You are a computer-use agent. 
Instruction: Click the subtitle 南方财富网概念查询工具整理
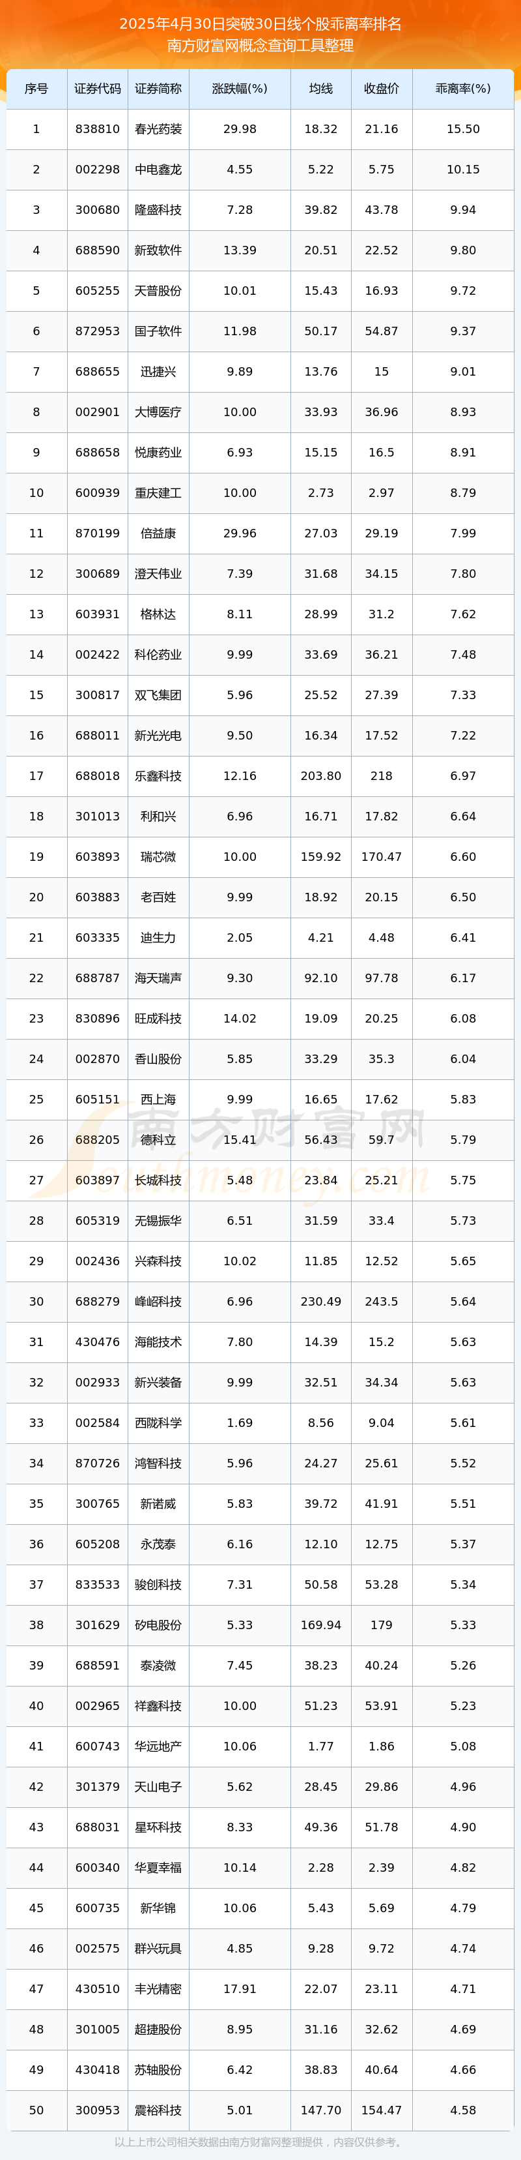pos(260,45)
